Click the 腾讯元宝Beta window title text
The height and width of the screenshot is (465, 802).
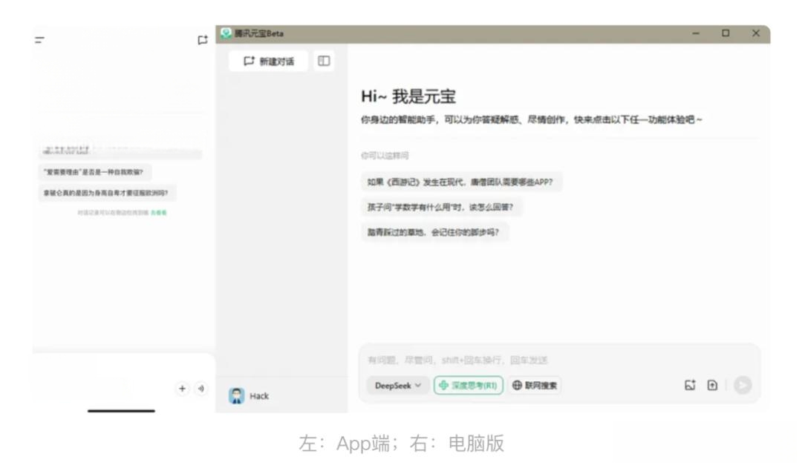point(259,33)
